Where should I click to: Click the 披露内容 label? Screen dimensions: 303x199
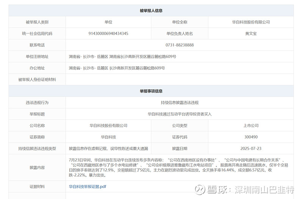[x=37, y=168]
